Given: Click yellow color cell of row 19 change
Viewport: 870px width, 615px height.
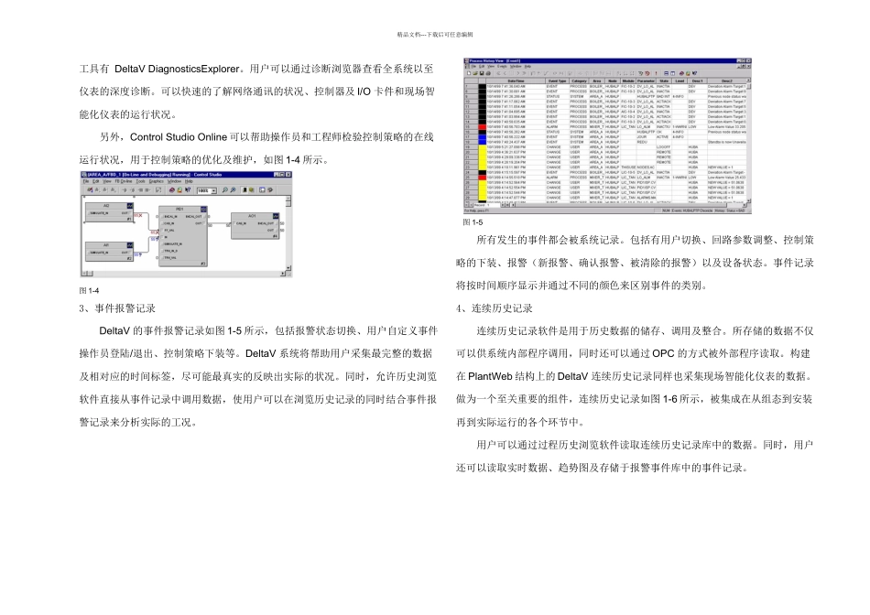Looking at the screenshot, I should tap(482, 147).
